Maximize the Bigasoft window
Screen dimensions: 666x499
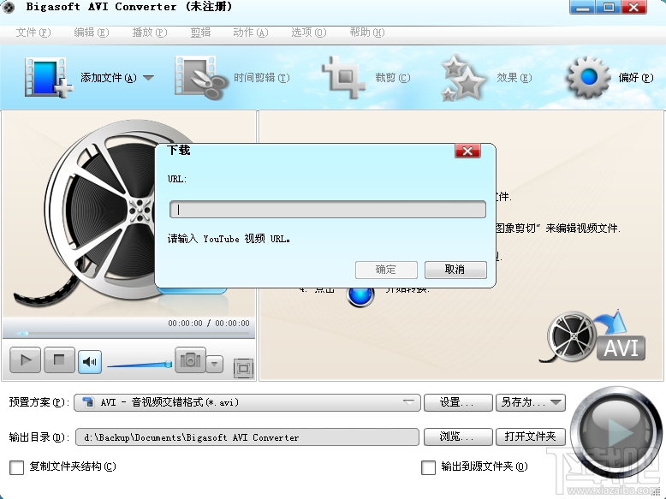[609, 7]
